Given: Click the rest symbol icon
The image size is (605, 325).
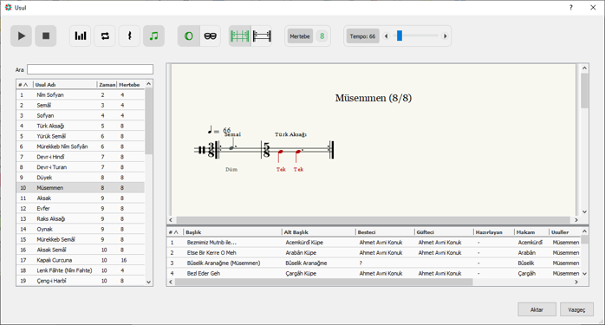Looking at the screenshot, I should 129,36.
